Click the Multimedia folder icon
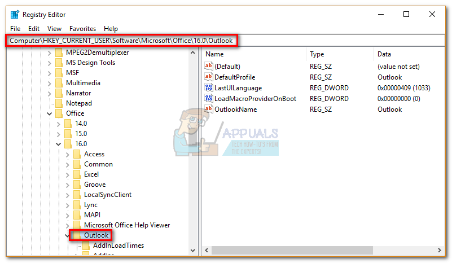The image size is (452, 263). tap(59, 83)
